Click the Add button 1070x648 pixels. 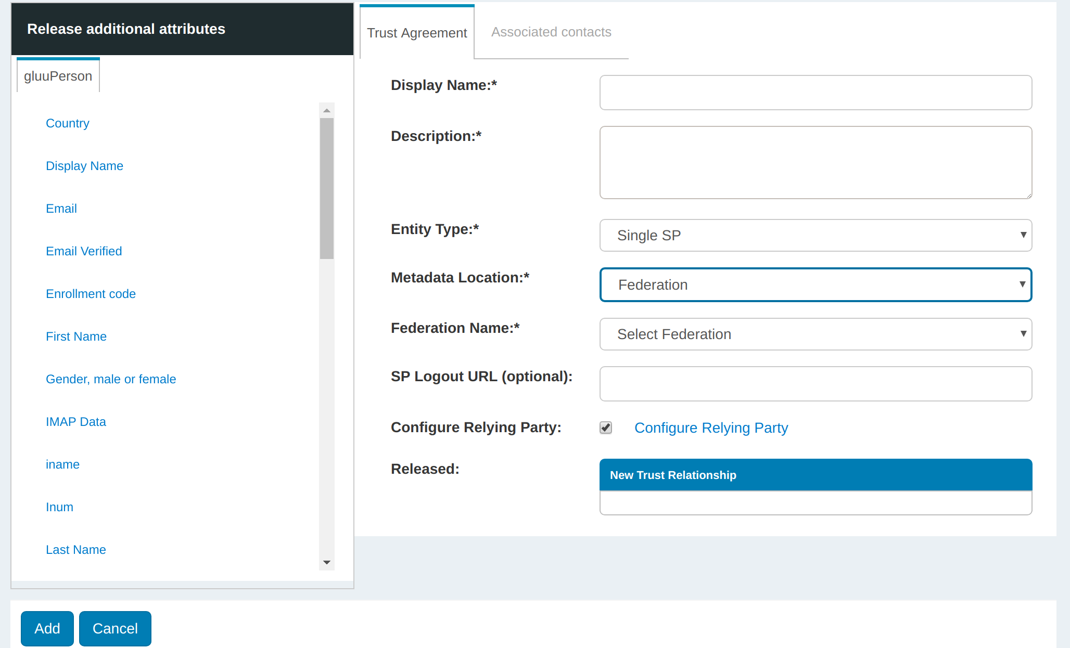[x=47, y=628]
